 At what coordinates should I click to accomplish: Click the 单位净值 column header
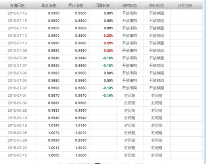tap(48, 5)
